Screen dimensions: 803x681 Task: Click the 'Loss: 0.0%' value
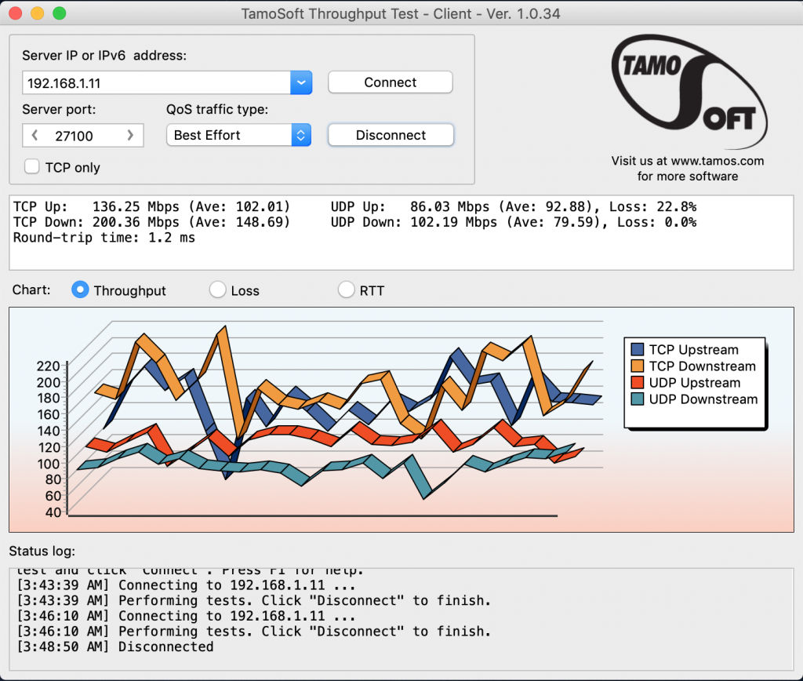coord(657,222)
